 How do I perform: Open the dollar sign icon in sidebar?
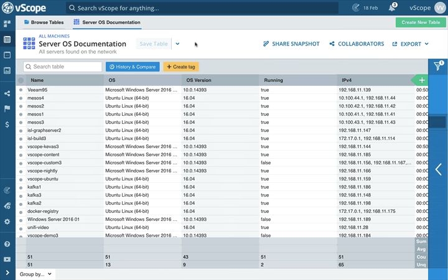[x=7, y=124]
